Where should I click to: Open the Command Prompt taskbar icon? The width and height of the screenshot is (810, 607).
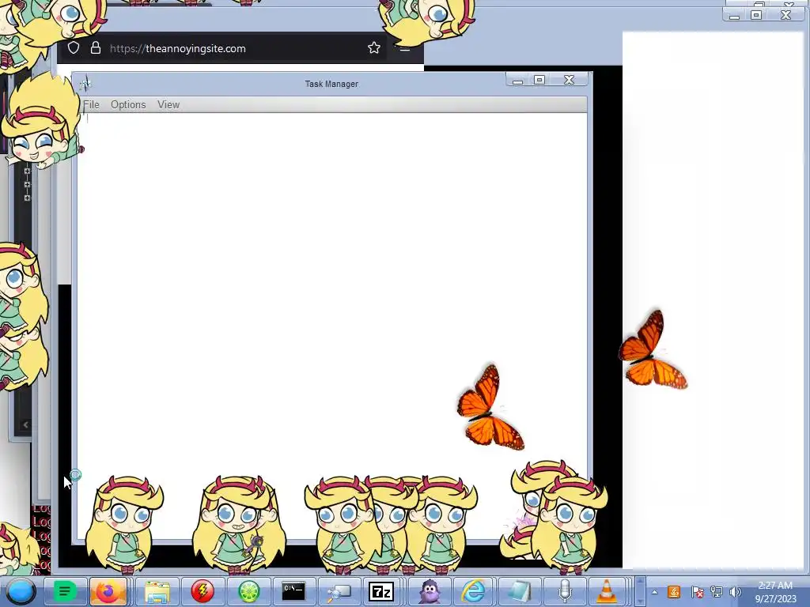293,591
